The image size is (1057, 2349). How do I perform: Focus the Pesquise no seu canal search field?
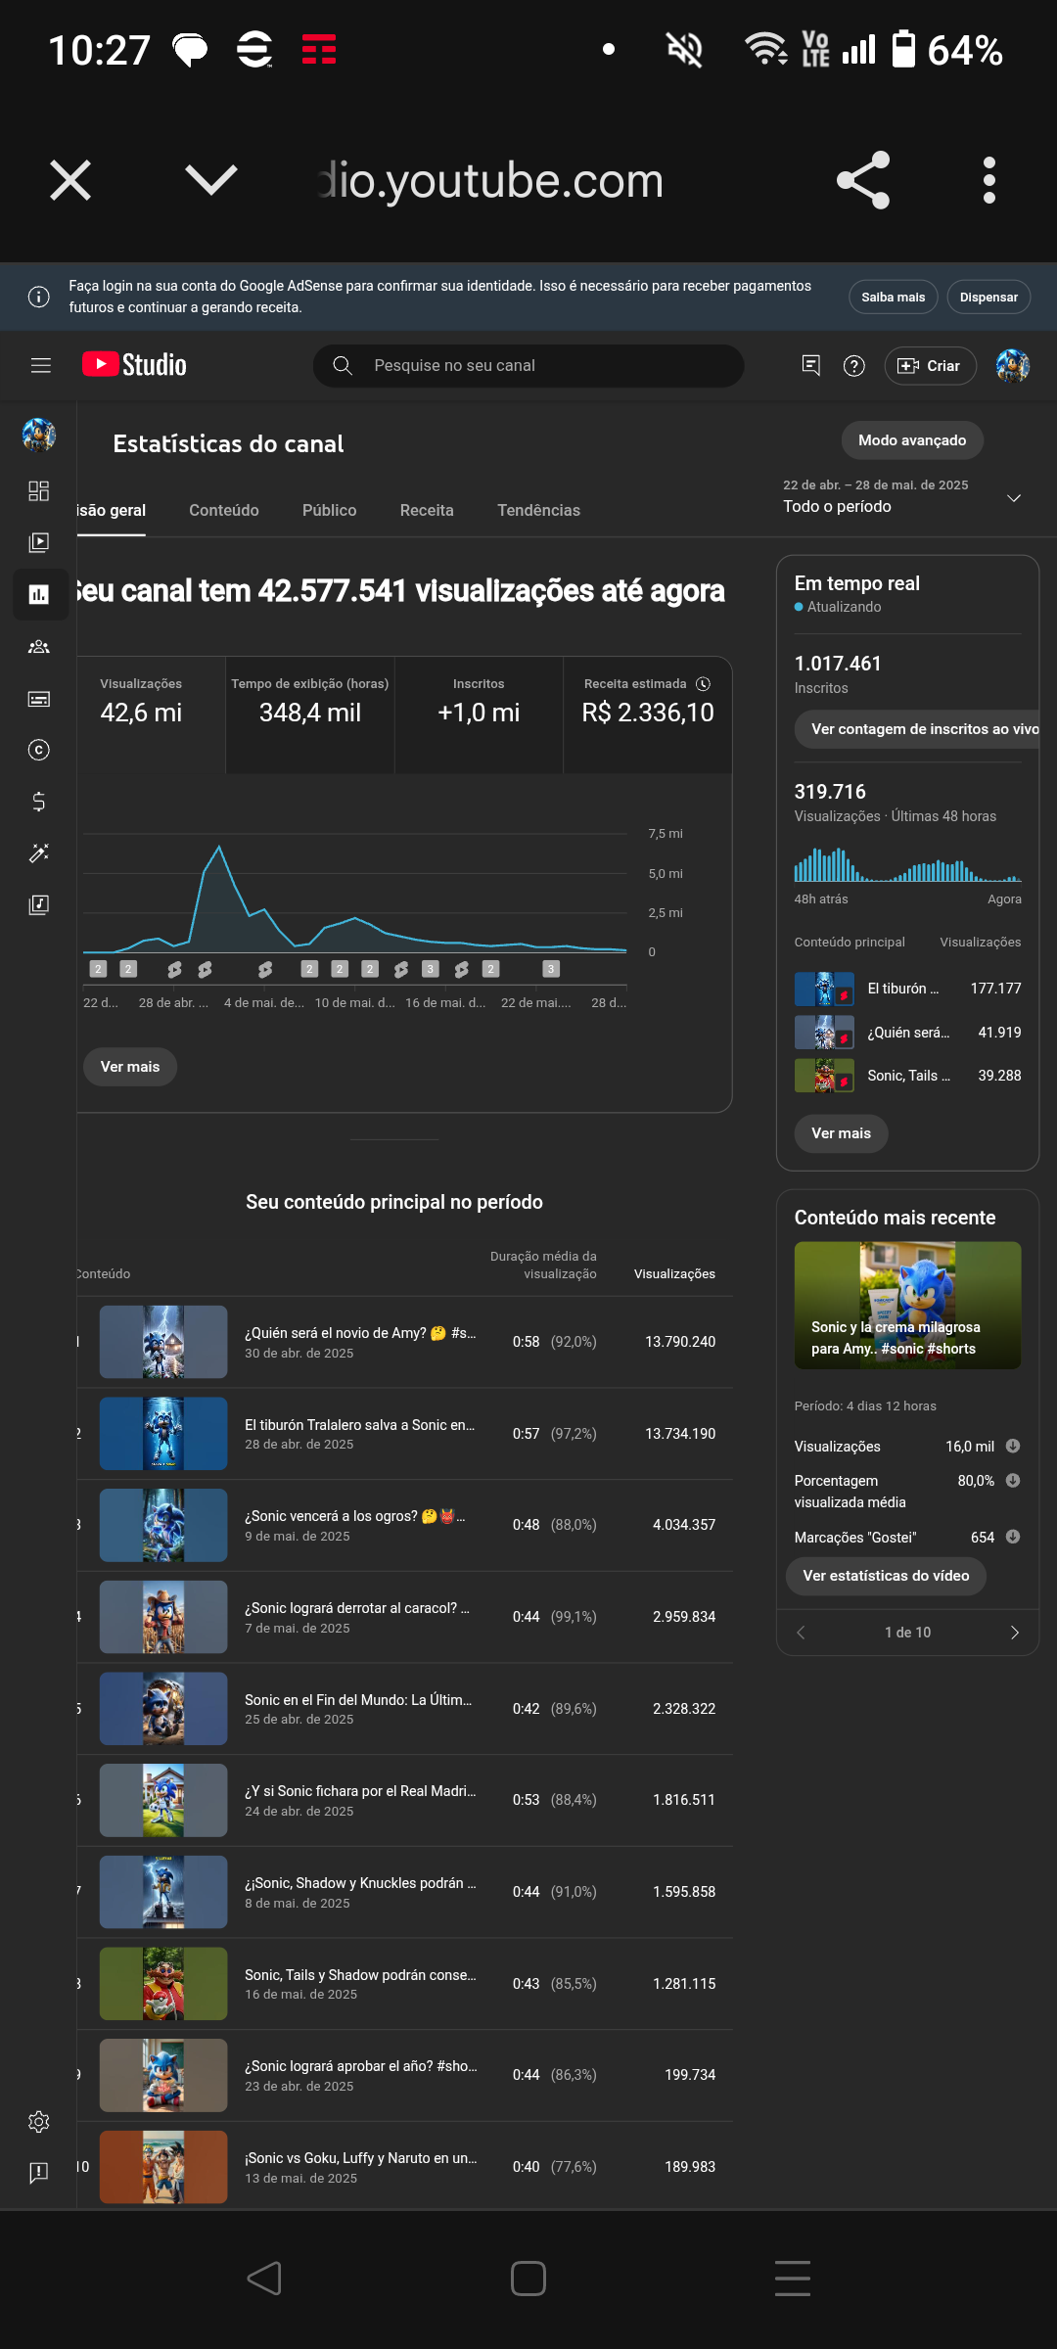click(x=528, y=365)
